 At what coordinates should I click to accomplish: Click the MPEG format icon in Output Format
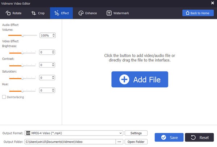[28, 133]
